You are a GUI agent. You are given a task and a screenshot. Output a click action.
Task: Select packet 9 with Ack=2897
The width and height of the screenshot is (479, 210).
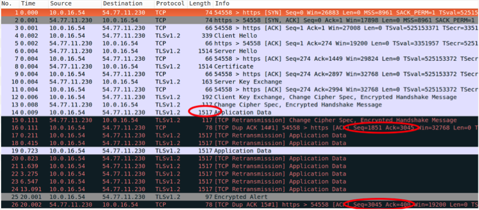[239, 74]
